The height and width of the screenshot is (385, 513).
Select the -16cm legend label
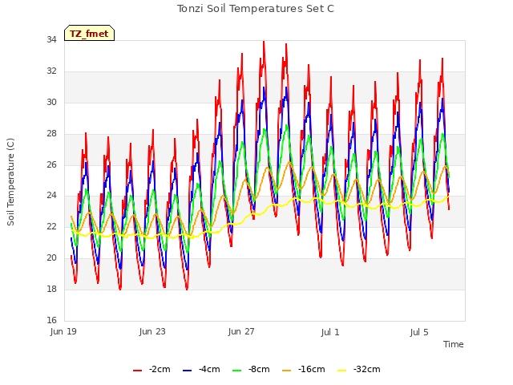[312, 369]
